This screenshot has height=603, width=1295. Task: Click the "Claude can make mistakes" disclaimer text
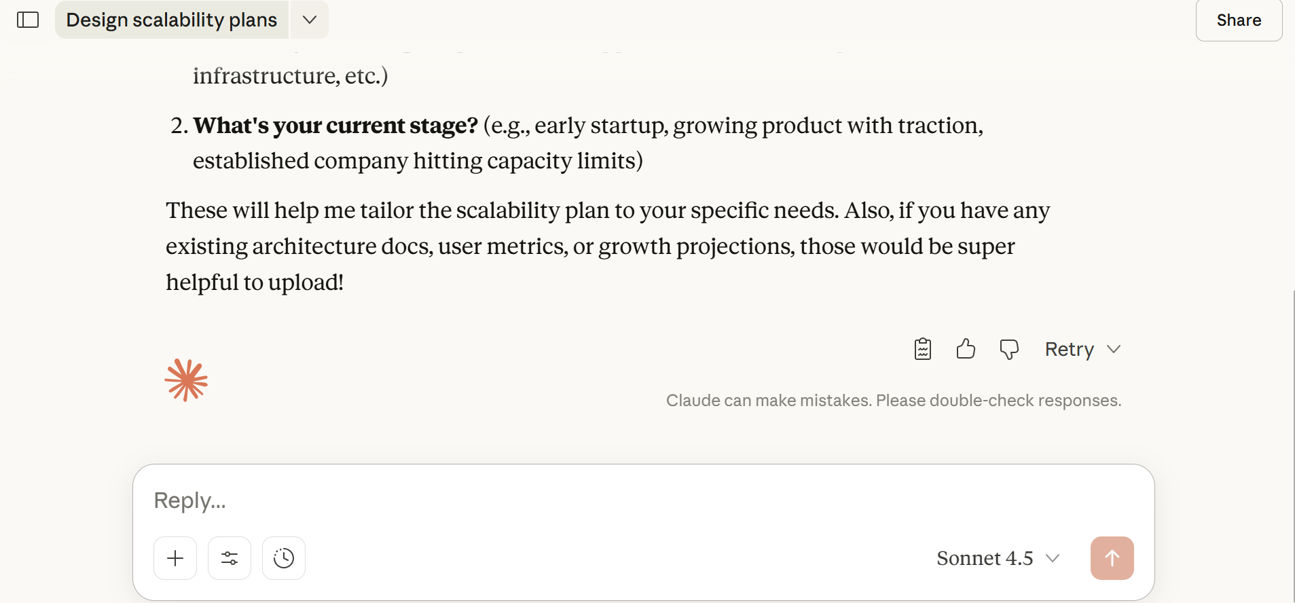tap(893, 401)
